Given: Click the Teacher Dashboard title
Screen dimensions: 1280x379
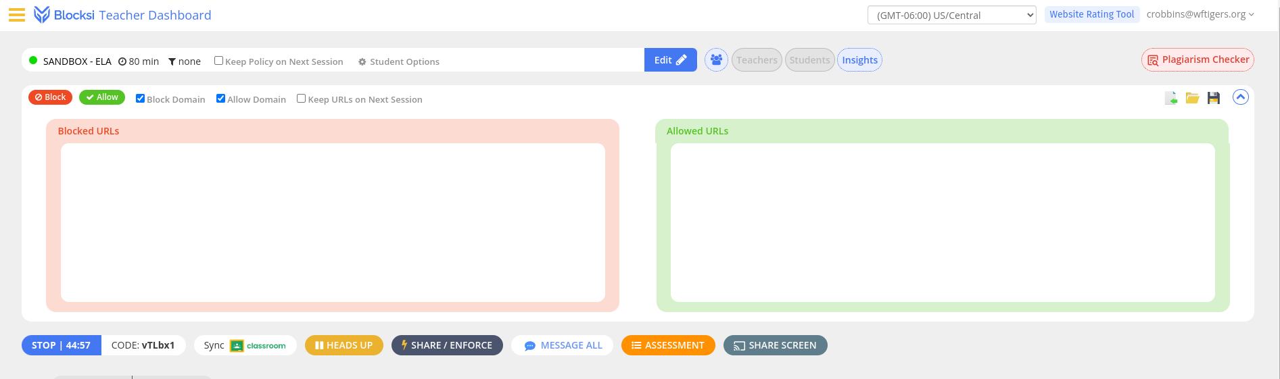Looking at the screenshot, I should point(155,15).
